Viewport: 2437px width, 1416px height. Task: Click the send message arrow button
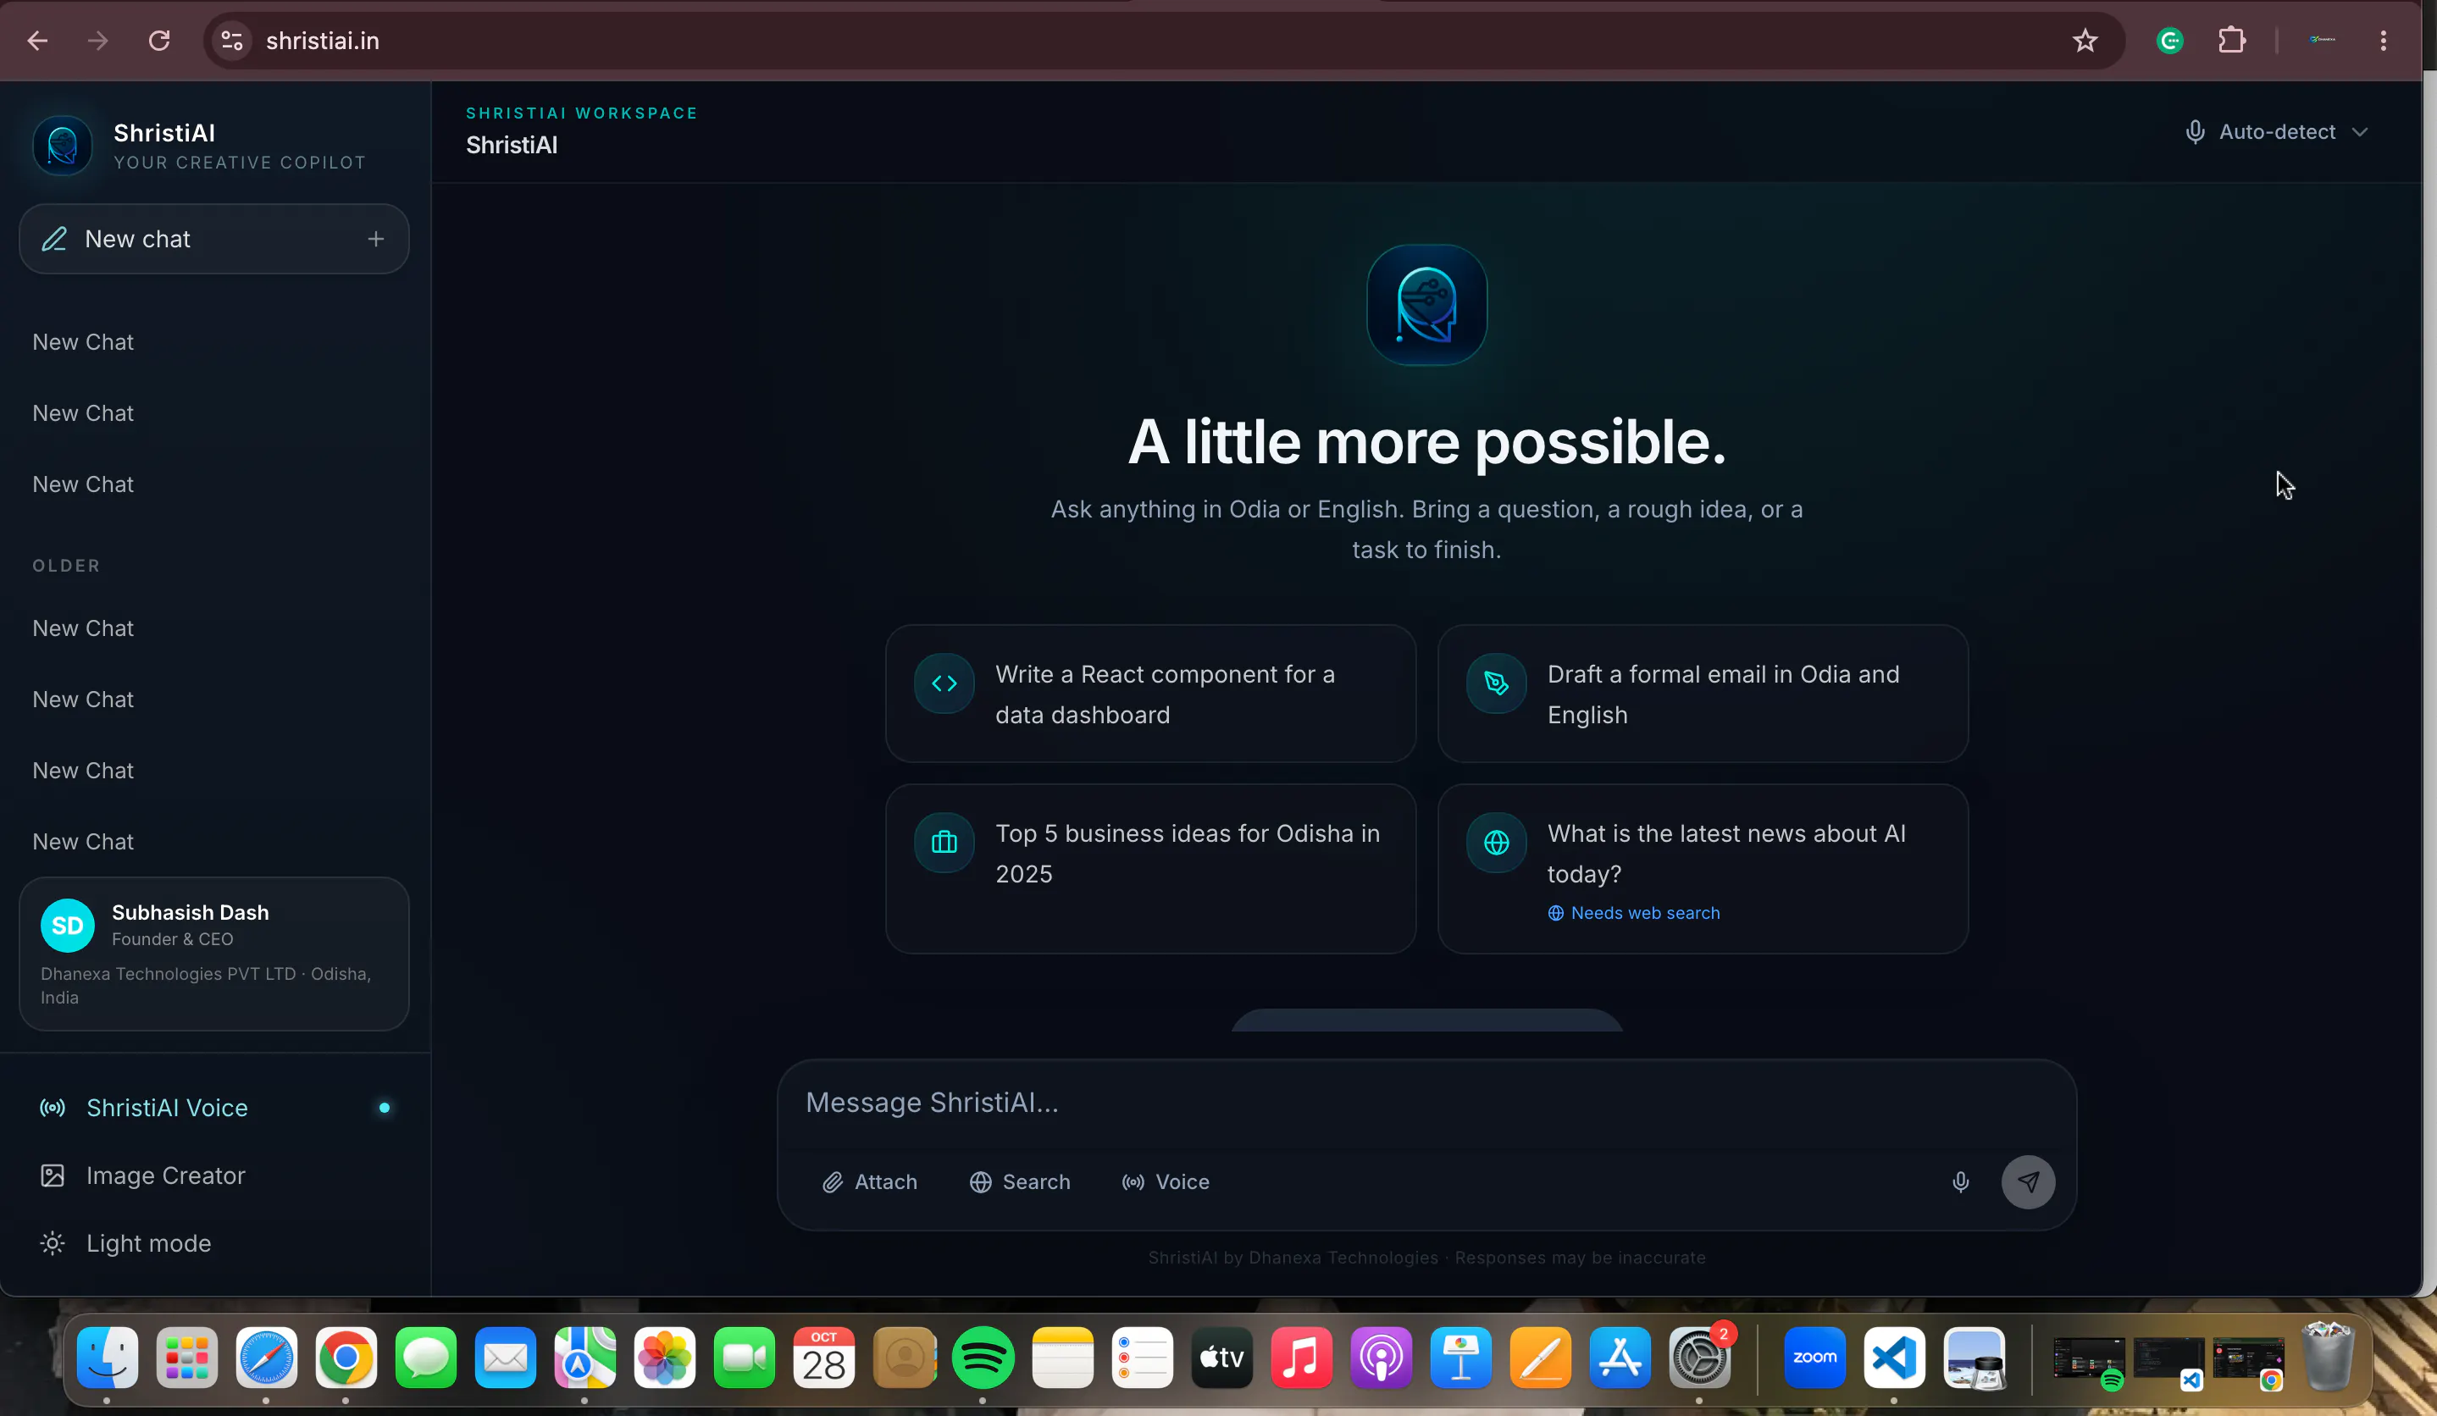point(2028,1181)
